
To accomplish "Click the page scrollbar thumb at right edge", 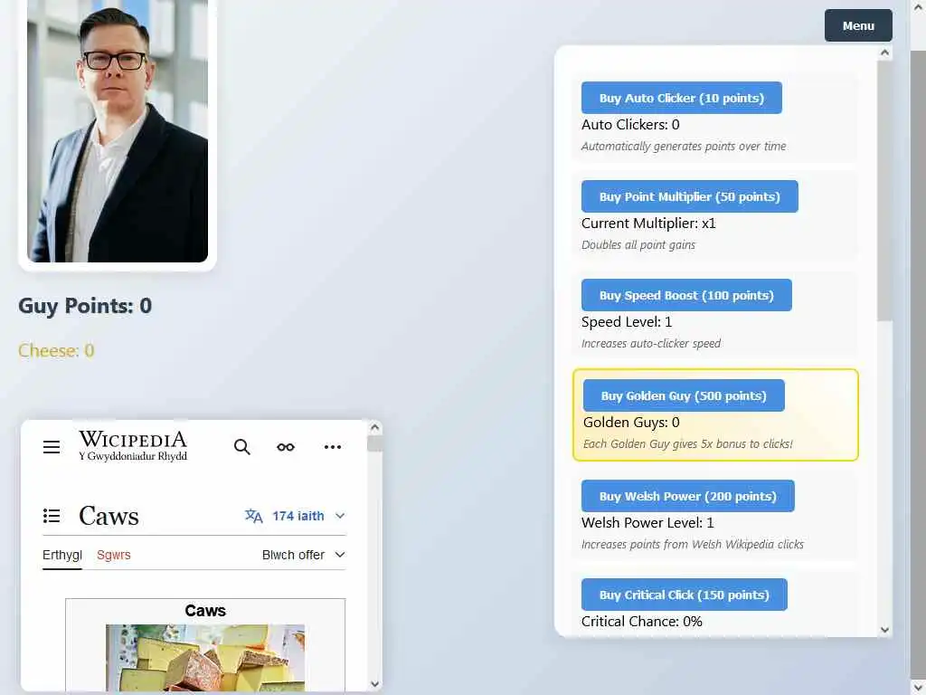I will pos(918,364).
